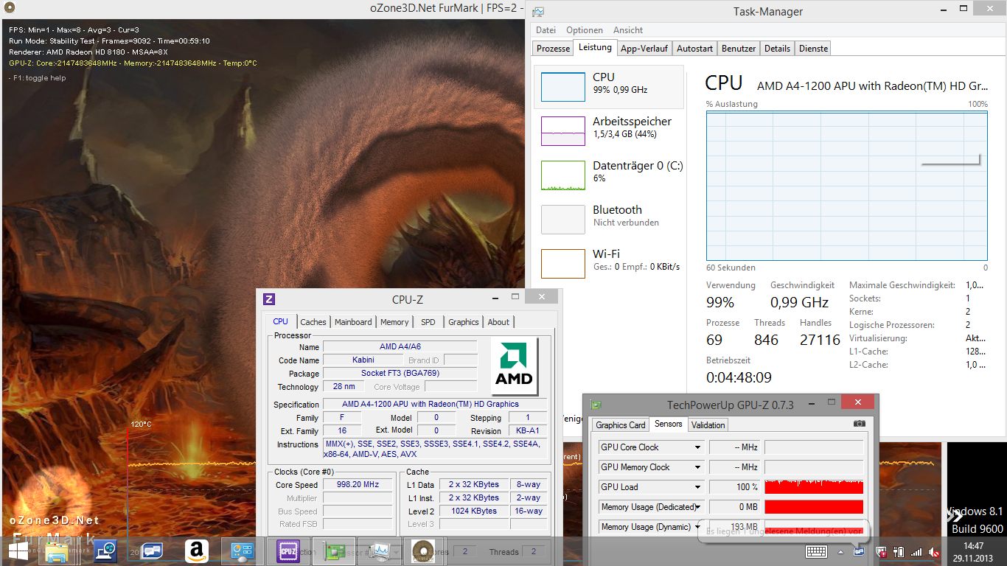
Task: Open the Details tab in Task-Manager
Action: [x=777, y=49]
